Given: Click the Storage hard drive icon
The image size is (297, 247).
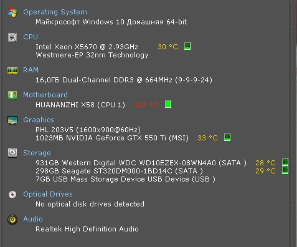Looking at the screenshot, I should click(12, 153).
